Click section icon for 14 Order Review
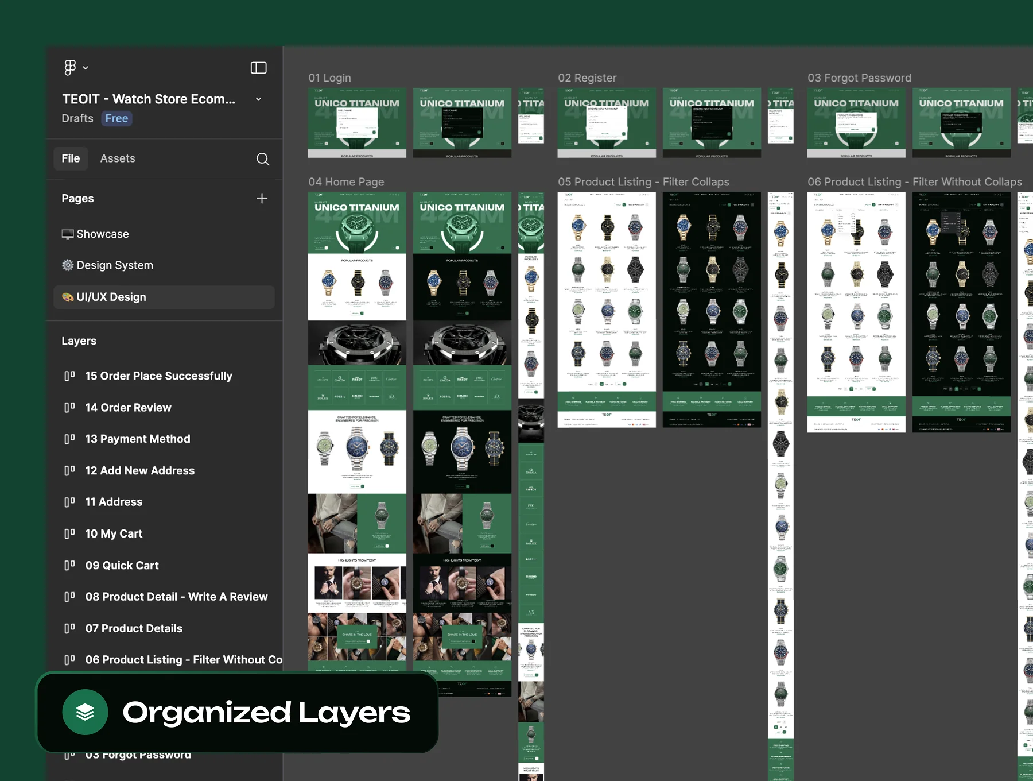Screen dimensions: 1033x781 pyautogui.click(x=69, y=408)
